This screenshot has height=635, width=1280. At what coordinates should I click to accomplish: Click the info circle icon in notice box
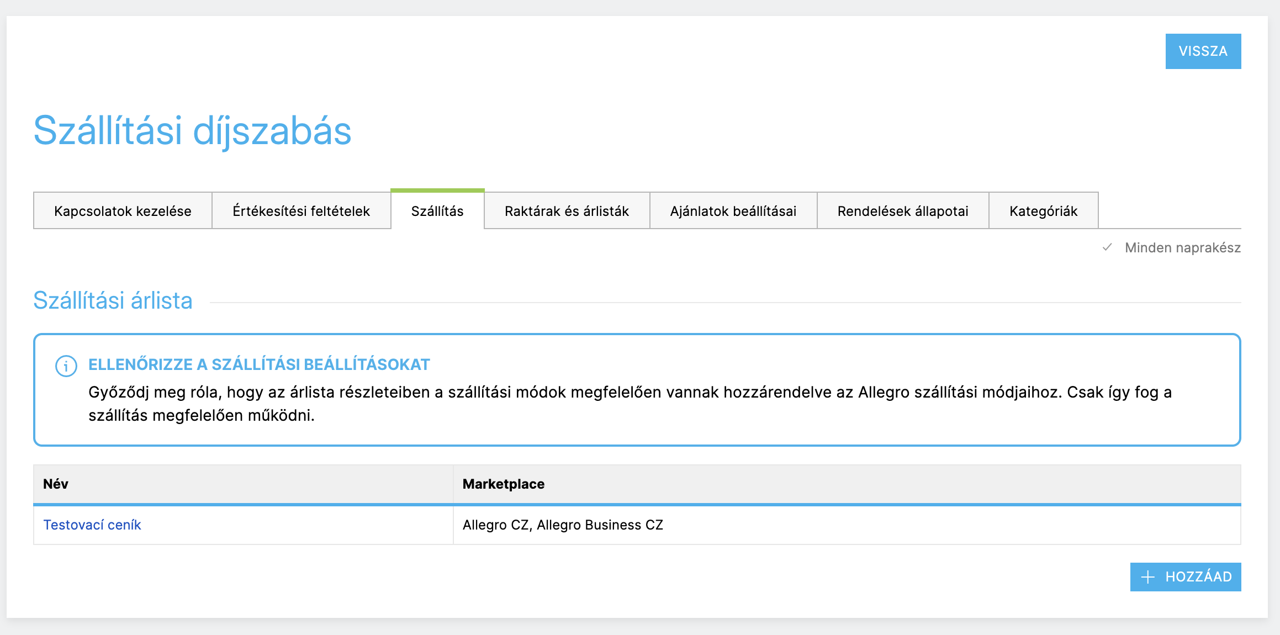(66, 366)
